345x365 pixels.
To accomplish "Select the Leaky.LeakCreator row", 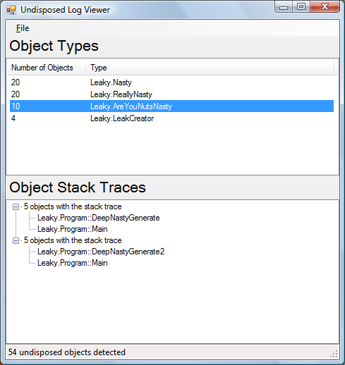I will pyautogui.click(x=171, y=118).
